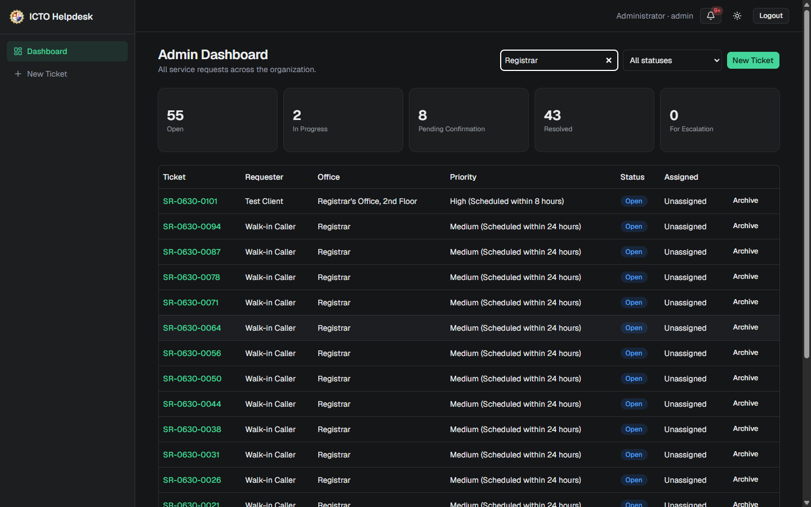Open ticket SR-0630-0078

tap(191, 277)
